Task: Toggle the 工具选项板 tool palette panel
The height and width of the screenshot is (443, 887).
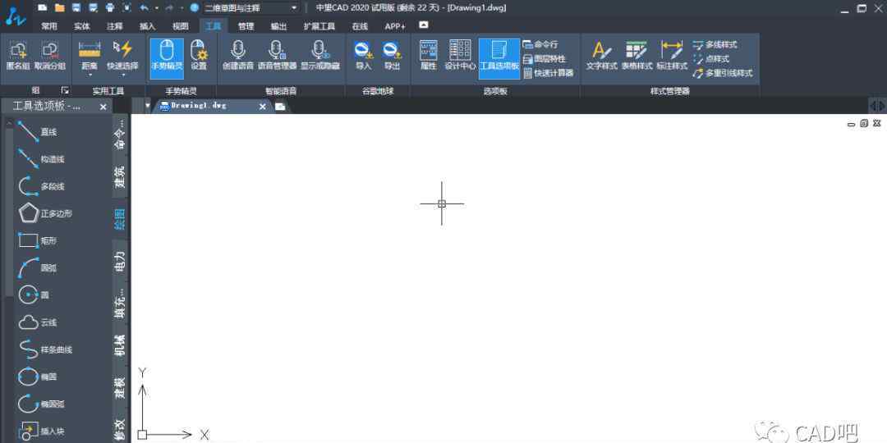Action: click(499, 57)
